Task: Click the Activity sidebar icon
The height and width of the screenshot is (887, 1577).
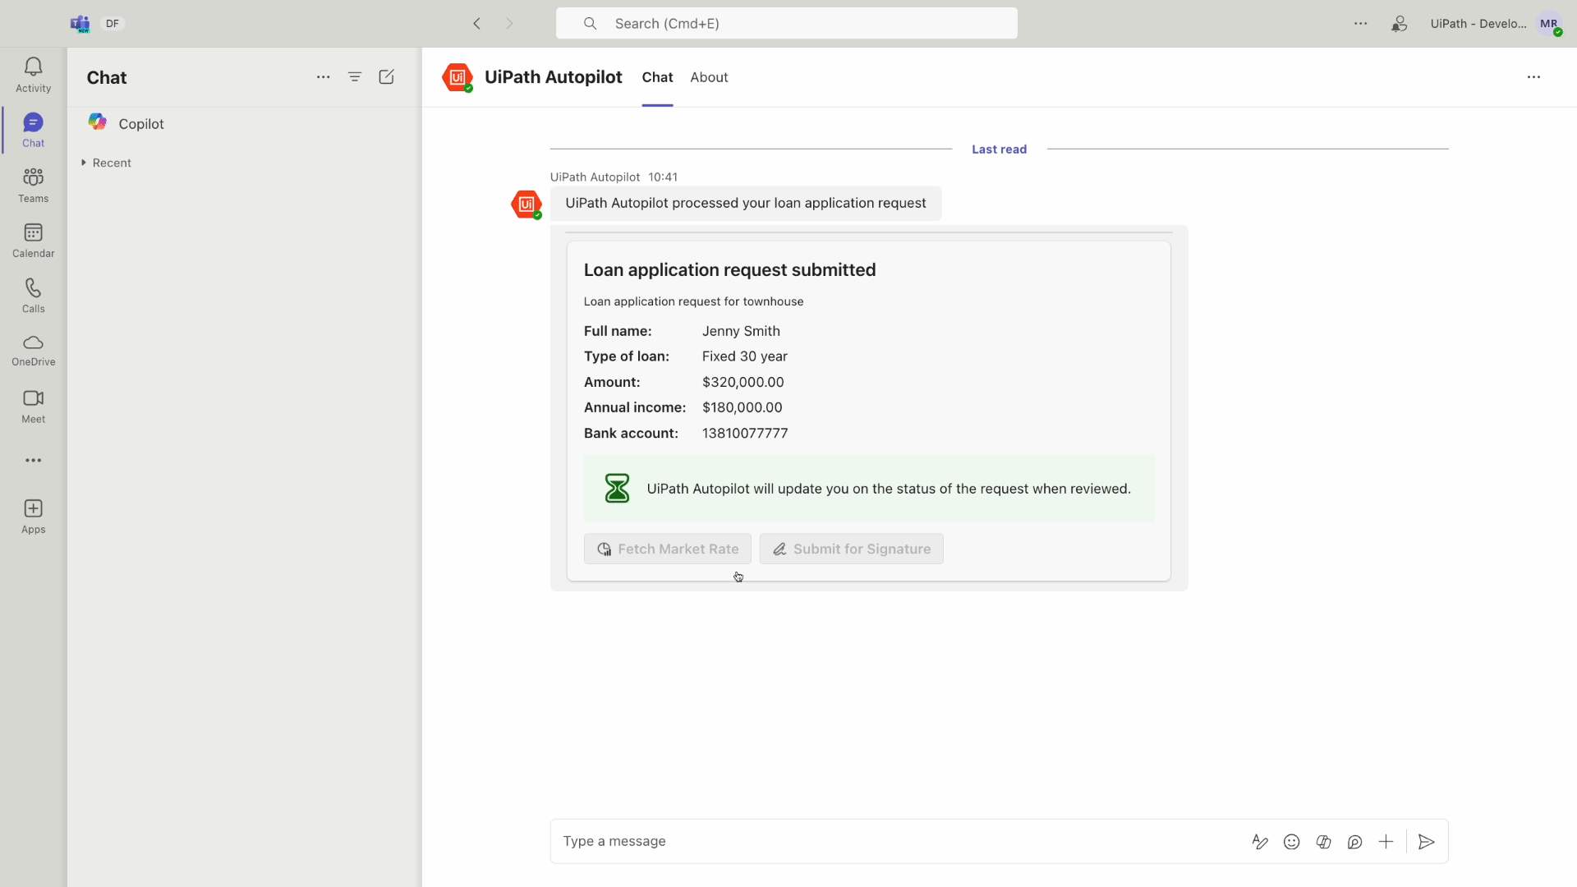Action: click(x=33, y=74)
